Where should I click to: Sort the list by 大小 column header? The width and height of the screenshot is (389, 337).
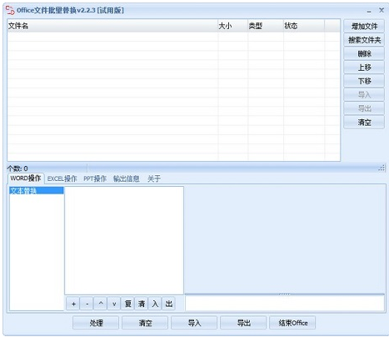tap(232, 26)
